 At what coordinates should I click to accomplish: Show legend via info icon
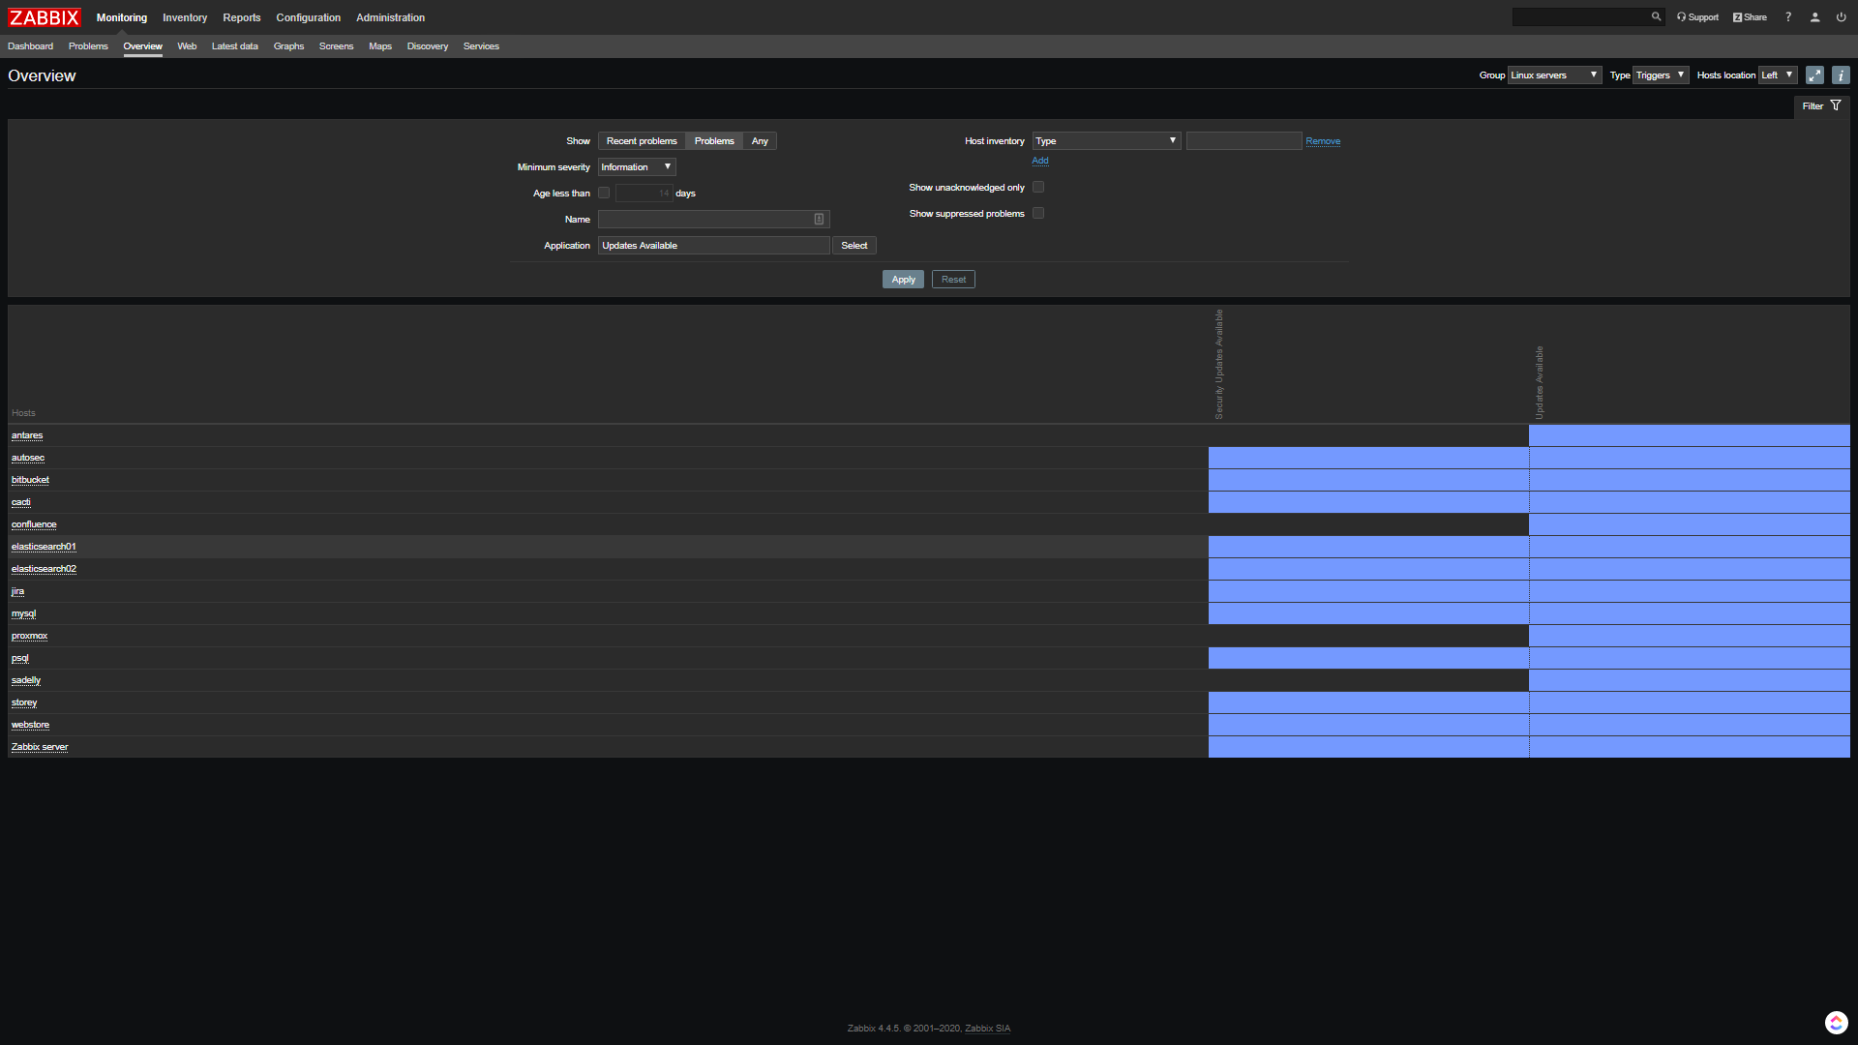[1841, 75]
